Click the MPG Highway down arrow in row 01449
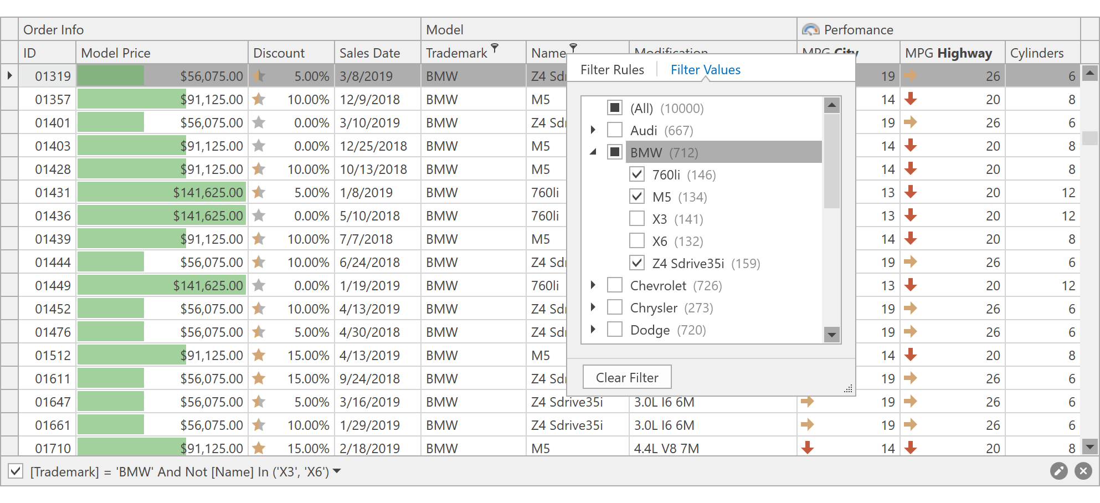 point(911,285)
